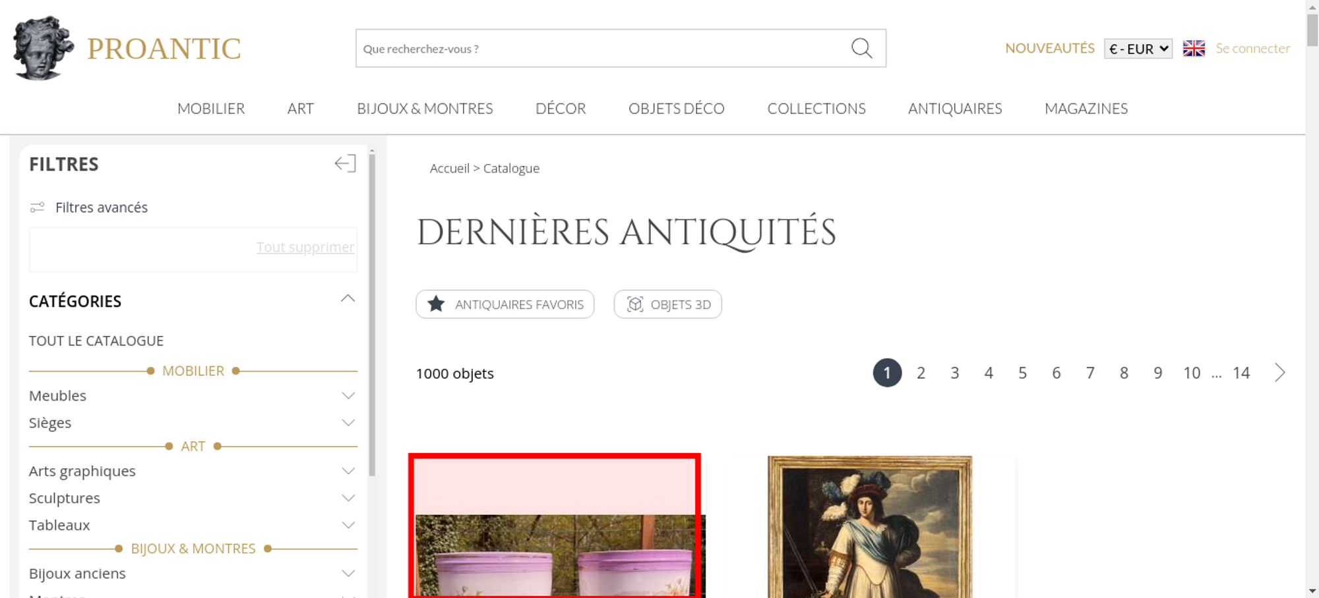Open the EUR currency dropdown
Image resolution: width=1319 pixels, height=598 pixels.
[1138, 49]
